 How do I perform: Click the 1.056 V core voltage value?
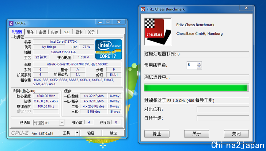pyautogui.click(x=83, y=57)
